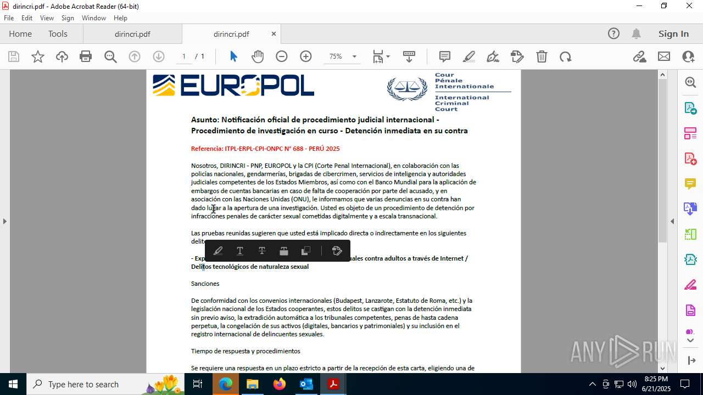The image size is (703, 395).
Task: Open the Find text magnifier tool
Action: pos(110,57)
